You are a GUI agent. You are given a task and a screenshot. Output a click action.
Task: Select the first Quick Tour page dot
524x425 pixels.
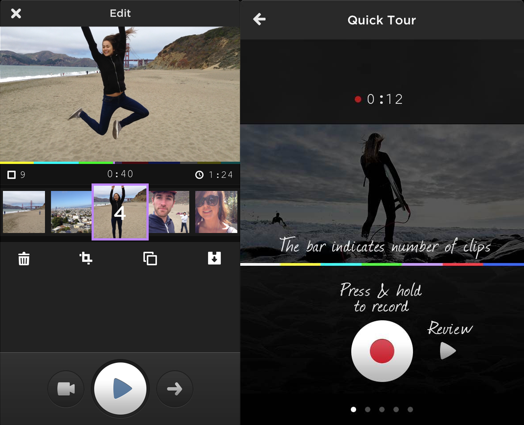[x=353, y=409]
